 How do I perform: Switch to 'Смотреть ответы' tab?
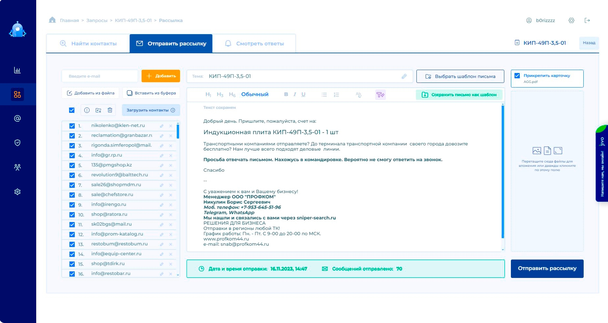(x=254, y=43)
